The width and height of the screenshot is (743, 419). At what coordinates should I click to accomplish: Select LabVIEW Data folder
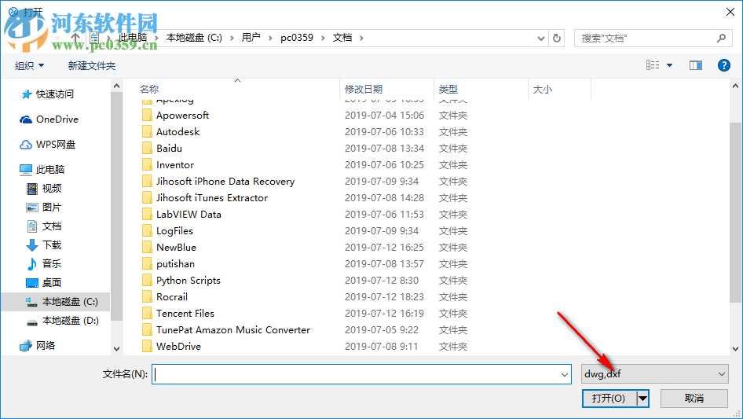188,215
